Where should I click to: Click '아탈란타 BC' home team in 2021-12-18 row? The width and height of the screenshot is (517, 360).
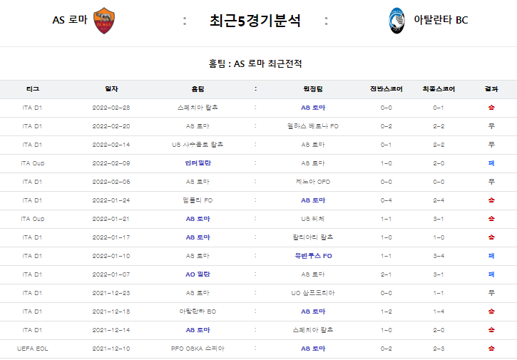click(198, 312)
